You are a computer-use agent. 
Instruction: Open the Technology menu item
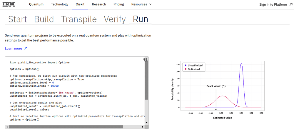click(x=59, y=4)
